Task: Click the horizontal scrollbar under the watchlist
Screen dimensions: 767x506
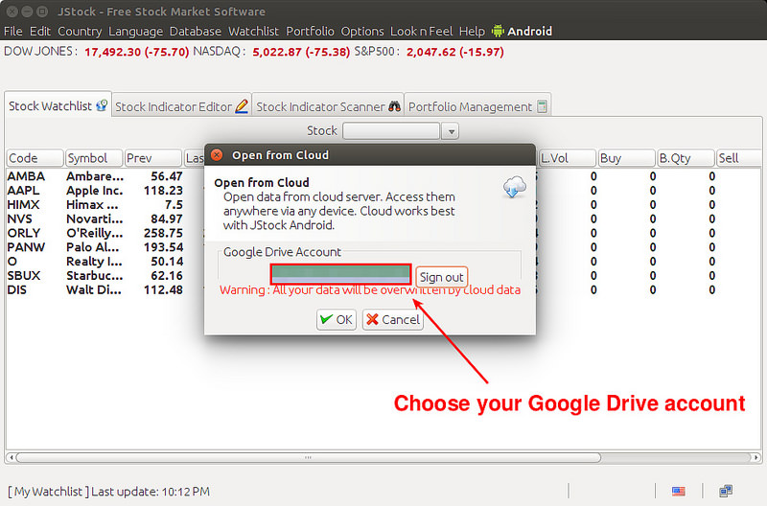Action: point(383,458)
